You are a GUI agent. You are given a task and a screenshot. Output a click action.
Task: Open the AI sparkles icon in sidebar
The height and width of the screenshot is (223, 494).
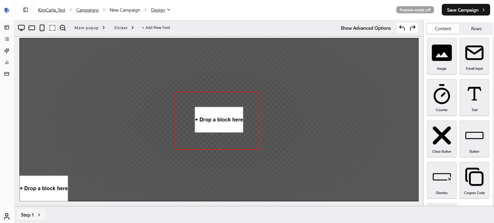click(7, 51)
